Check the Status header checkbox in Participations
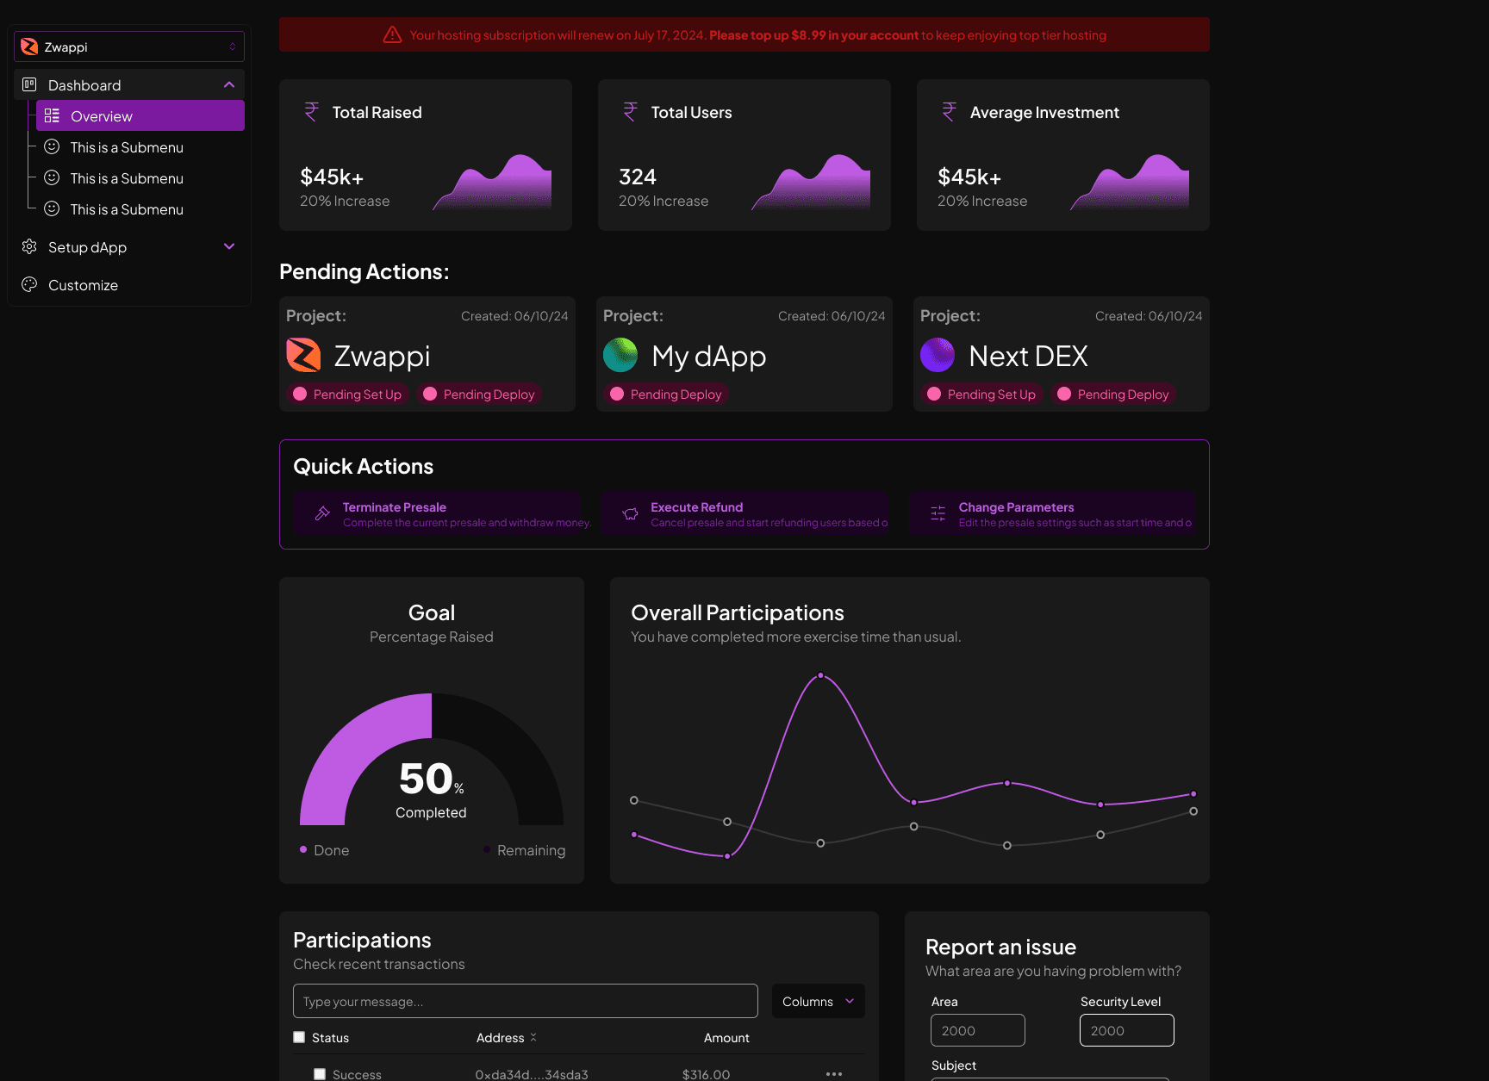Viewport: 1489px width, 1081px height. click(299, 1037)
